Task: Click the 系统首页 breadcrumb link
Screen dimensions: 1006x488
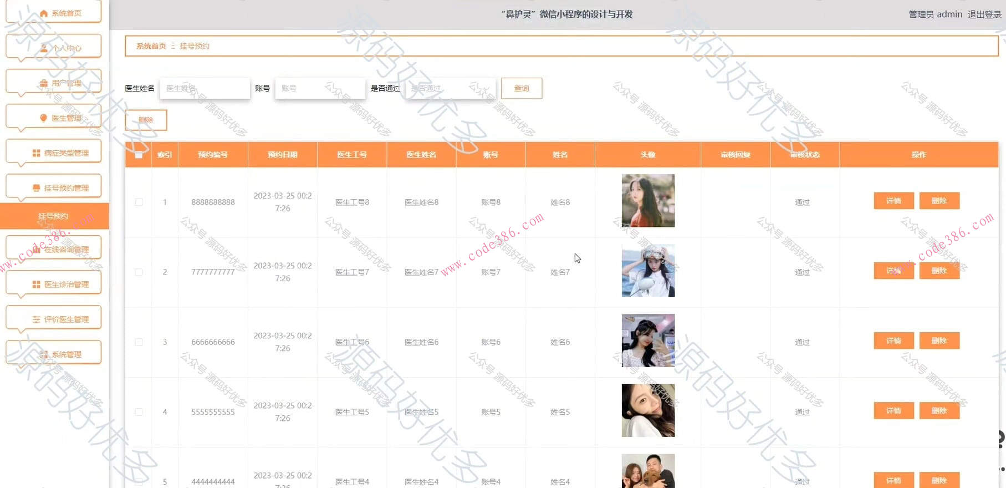Action: pyautogui.click(x=151, y=46)
